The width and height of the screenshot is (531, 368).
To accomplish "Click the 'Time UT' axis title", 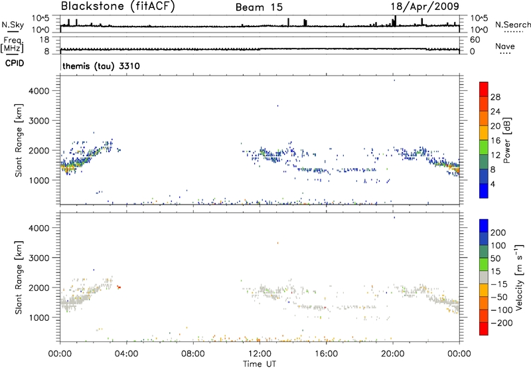I will [260, 364].
